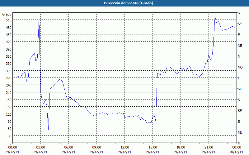Select the 12:00 time axis label
This screenshot has height=155, width=249.
(x=125, y=148)
